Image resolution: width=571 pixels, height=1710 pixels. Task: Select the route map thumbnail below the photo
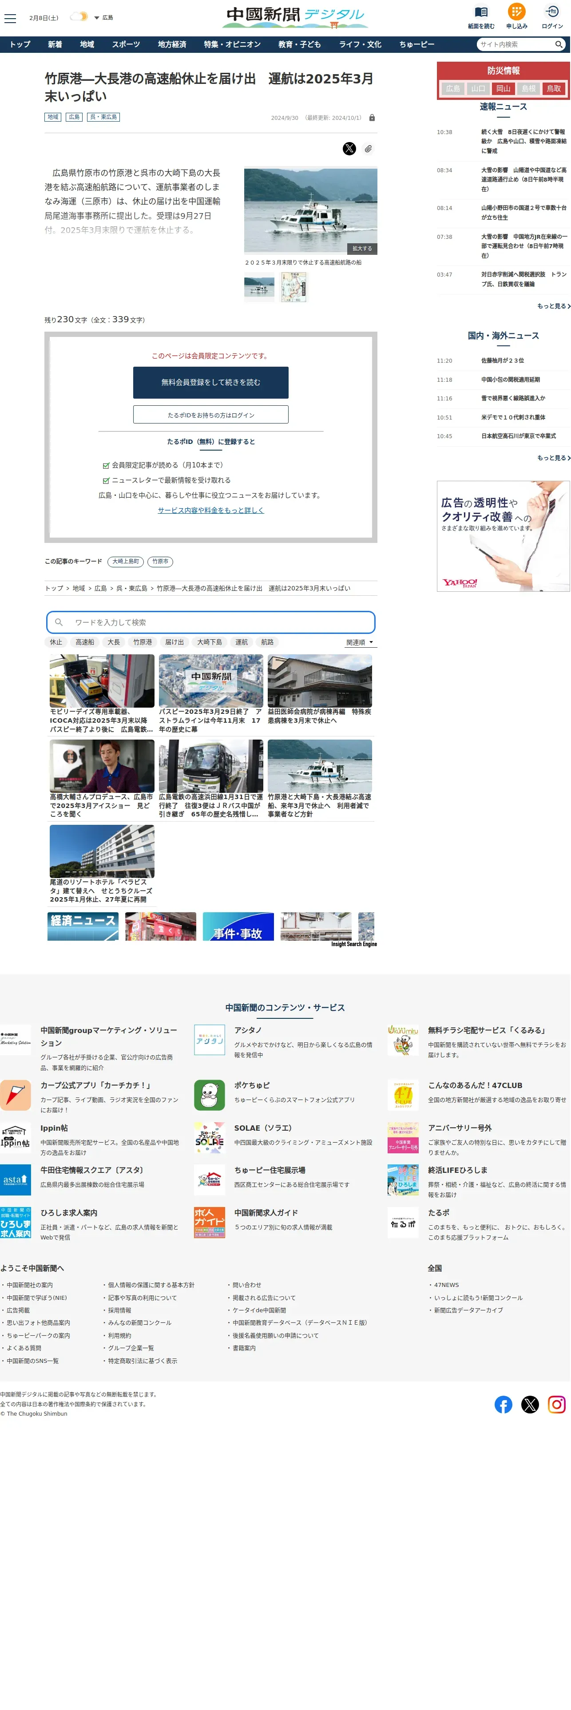pos(294,288)
